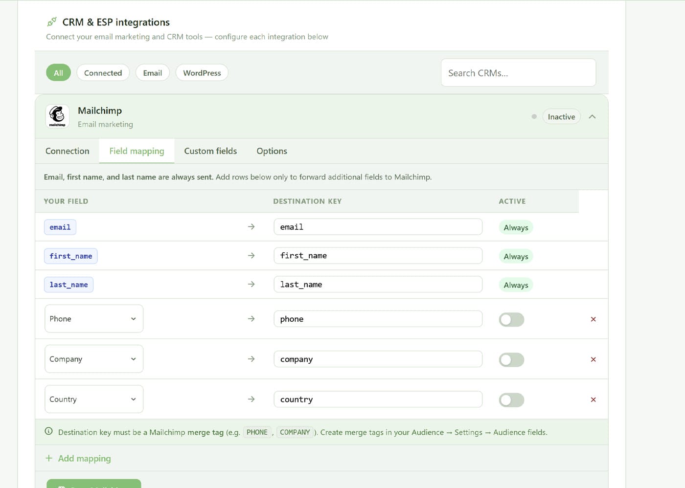Screen dimensions: 685x488
Task: Click the ACTIVE column header
Action: 512,201
